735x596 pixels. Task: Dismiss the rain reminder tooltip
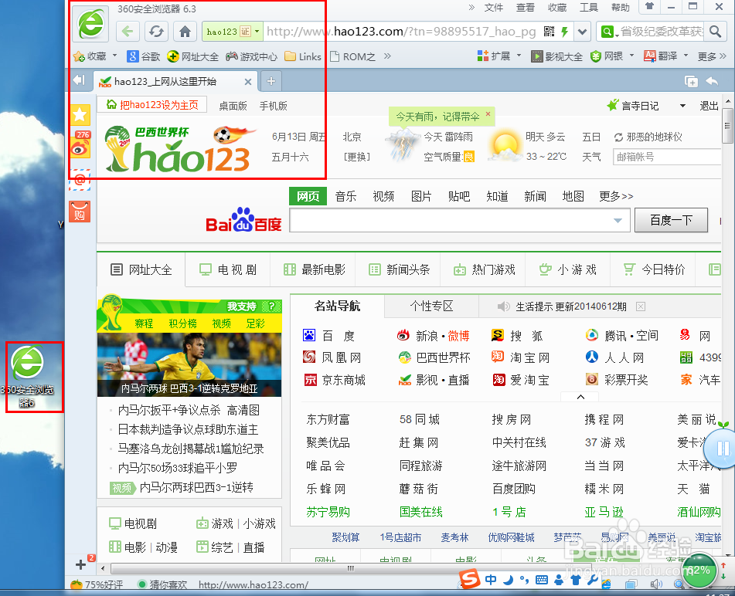[488, 113]
